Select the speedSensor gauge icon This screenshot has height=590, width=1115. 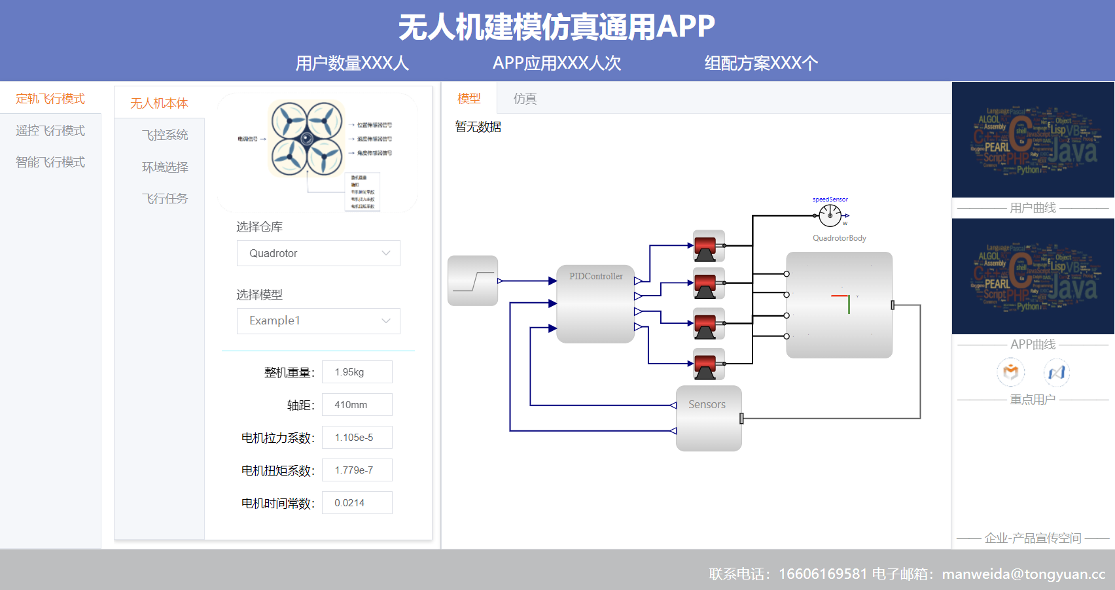pos(830,215)
